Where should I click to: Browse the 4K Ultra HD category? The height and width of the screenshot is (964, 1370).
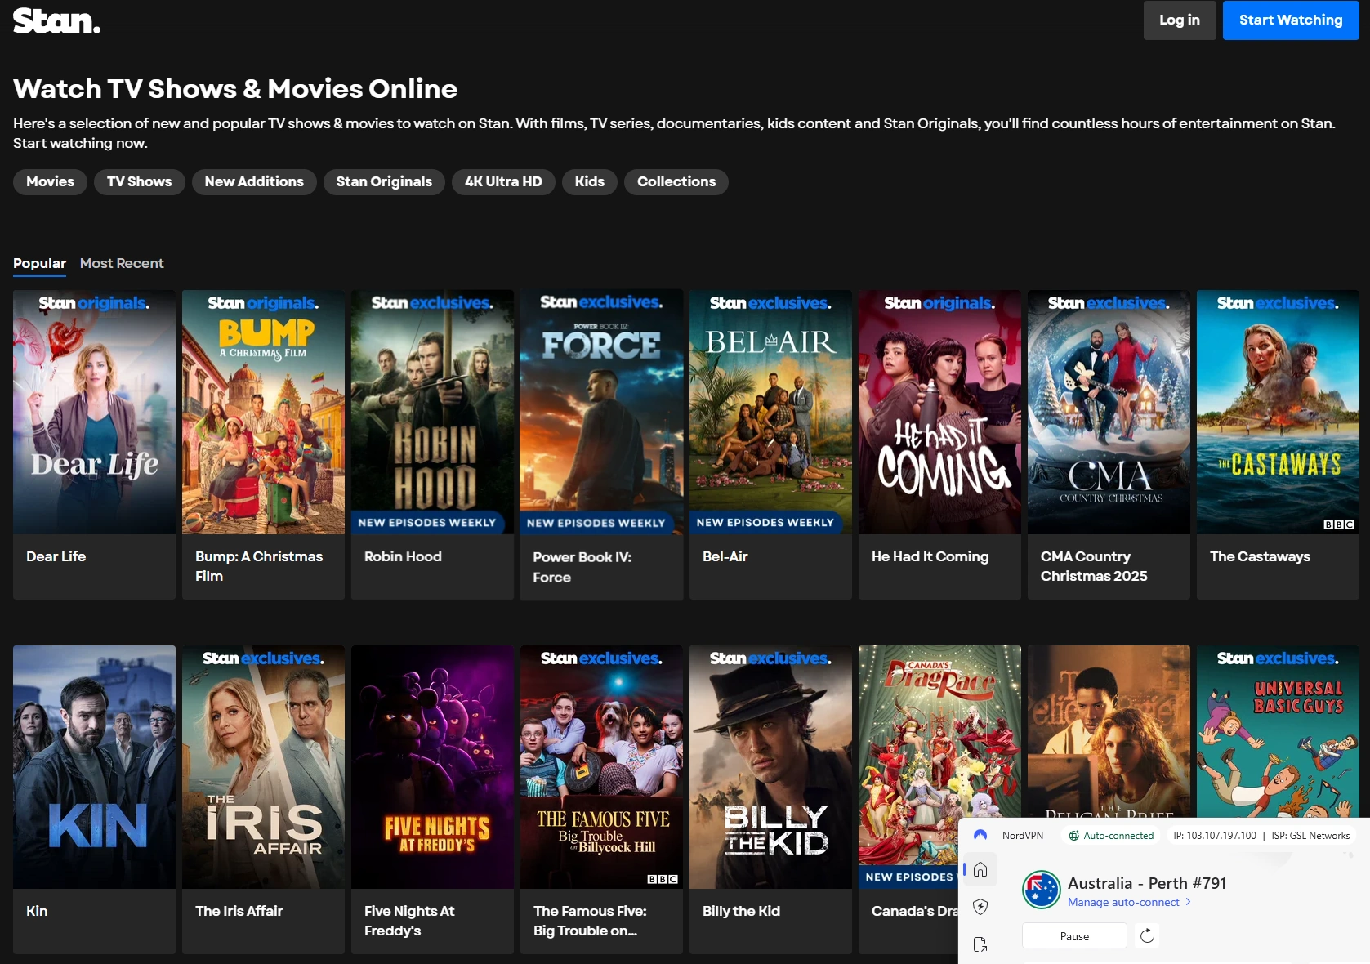pos(503,181)
